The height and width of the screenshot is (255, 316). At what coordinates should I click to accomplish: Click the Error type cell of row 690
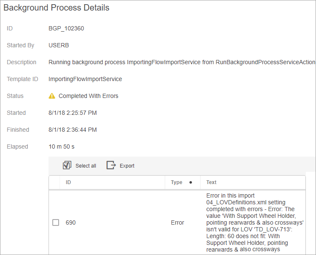click(178, 222)
